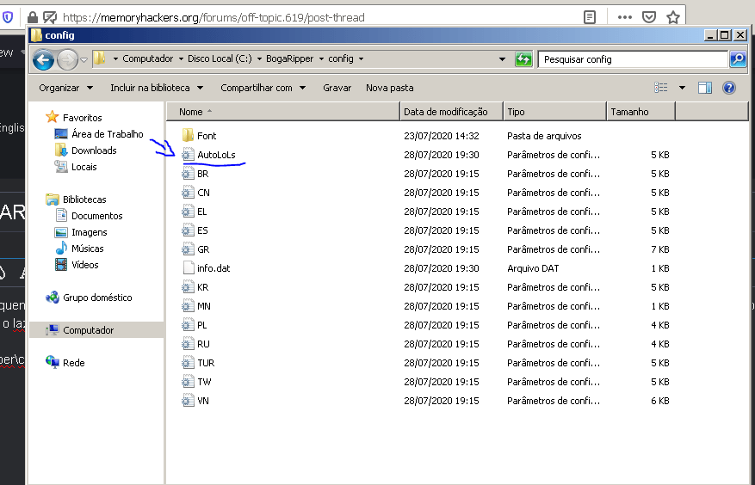Open Imagens library in the sidebar
Image resolution: width=755 pixels, height=485 pixels.
tap(89, 232)
